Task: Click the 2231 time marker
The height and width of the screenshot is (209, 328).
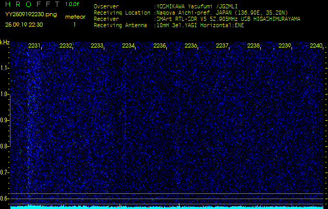Action: 34,46
